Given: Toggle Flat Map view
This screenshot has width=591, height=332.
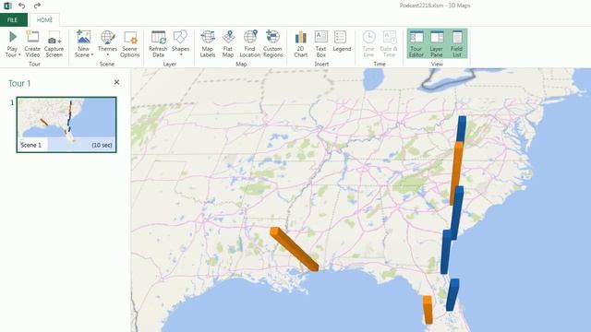Looking at the screenshot, I should [228, 44].
